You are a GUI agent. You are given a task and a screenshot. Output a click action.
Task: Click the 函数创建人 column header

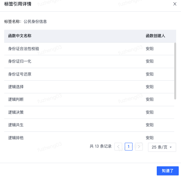[155, 36]
